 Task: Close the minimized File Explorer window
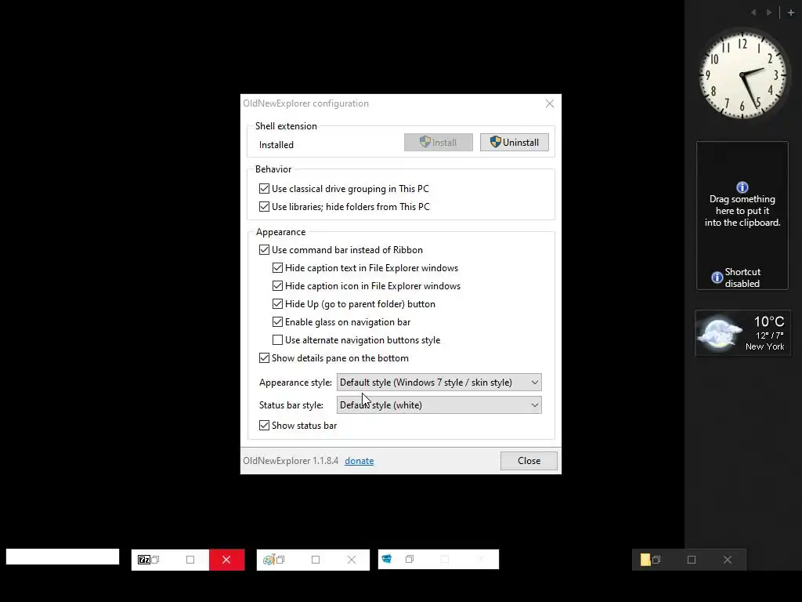click(x=728, y=560)
